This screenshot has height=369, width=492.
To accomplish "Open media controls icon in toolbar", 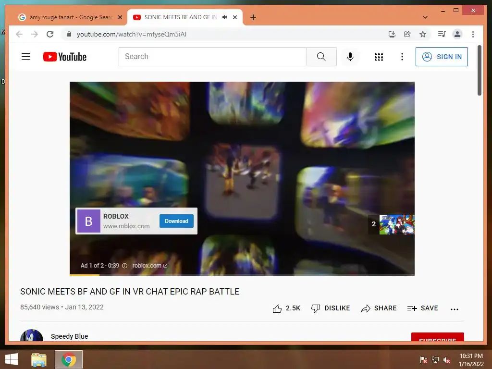I will (442, 34).
